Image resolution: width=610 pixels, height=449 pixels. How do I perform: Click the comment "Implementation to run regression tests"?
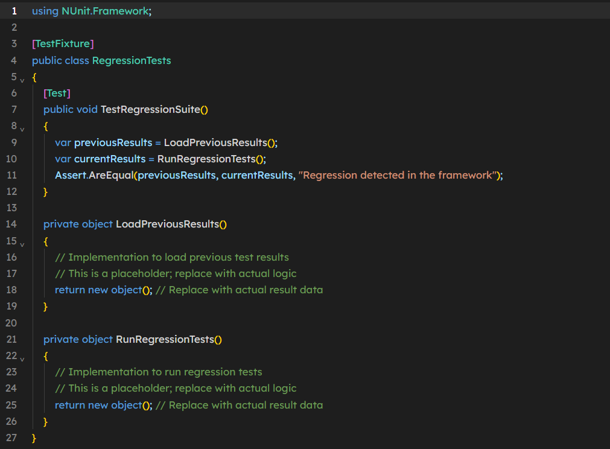tap(165, 372)
